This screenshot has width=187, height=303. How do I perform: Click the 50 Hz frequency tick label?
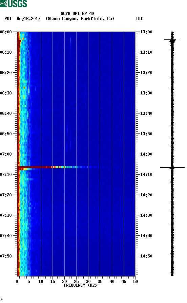136,282
